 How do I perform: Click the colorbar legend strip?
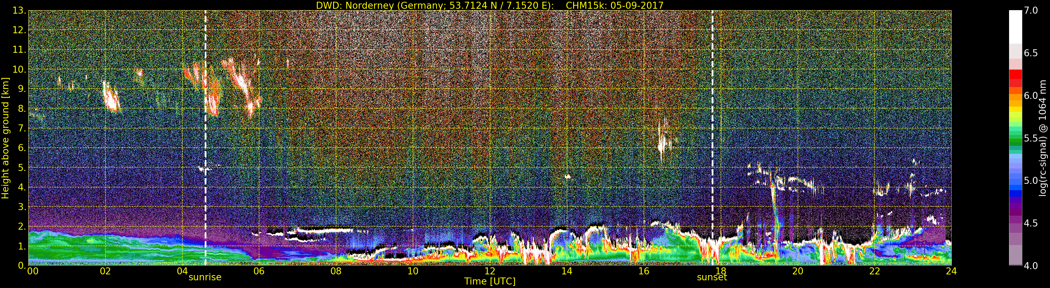pos(1015,138)
